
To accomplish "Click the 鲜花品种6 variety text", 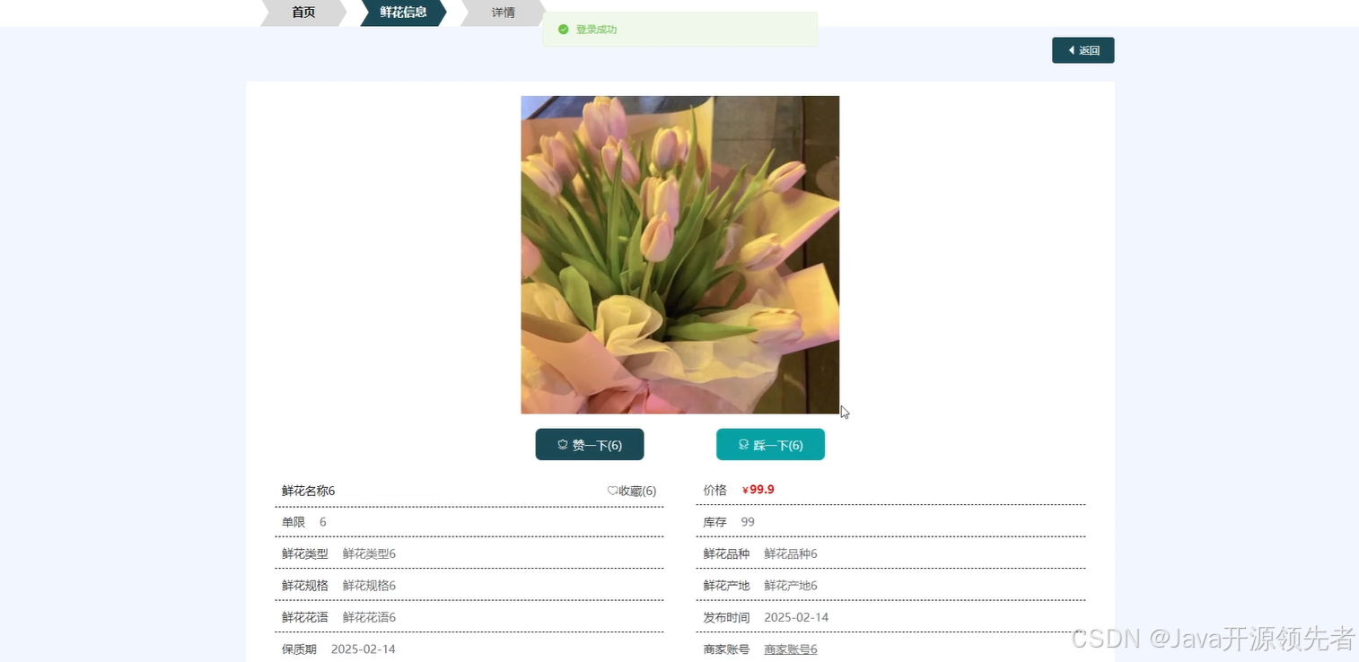I will (x=790, y=553).
